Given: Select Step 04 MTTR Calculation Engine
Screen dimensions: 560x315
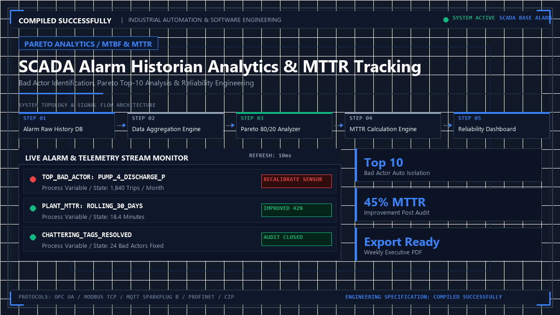Looking at the screenshot, I should 393,125.
